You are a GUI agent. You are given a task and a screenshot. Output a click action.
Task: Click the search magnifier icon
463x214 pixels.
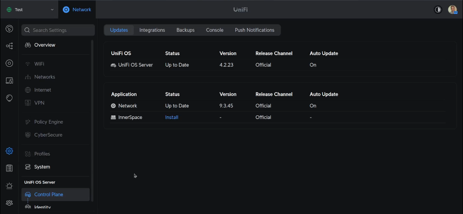tap(27, 30)
